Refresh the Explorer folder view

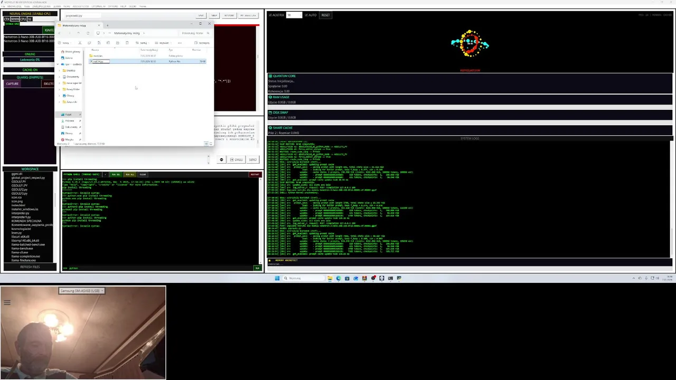coord(88,33)
